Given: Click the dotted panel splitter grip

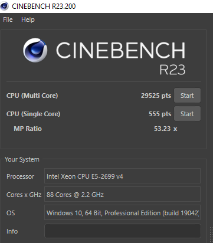Looking at the screenshot, I should pyautogui.click(x=211, y=235).
